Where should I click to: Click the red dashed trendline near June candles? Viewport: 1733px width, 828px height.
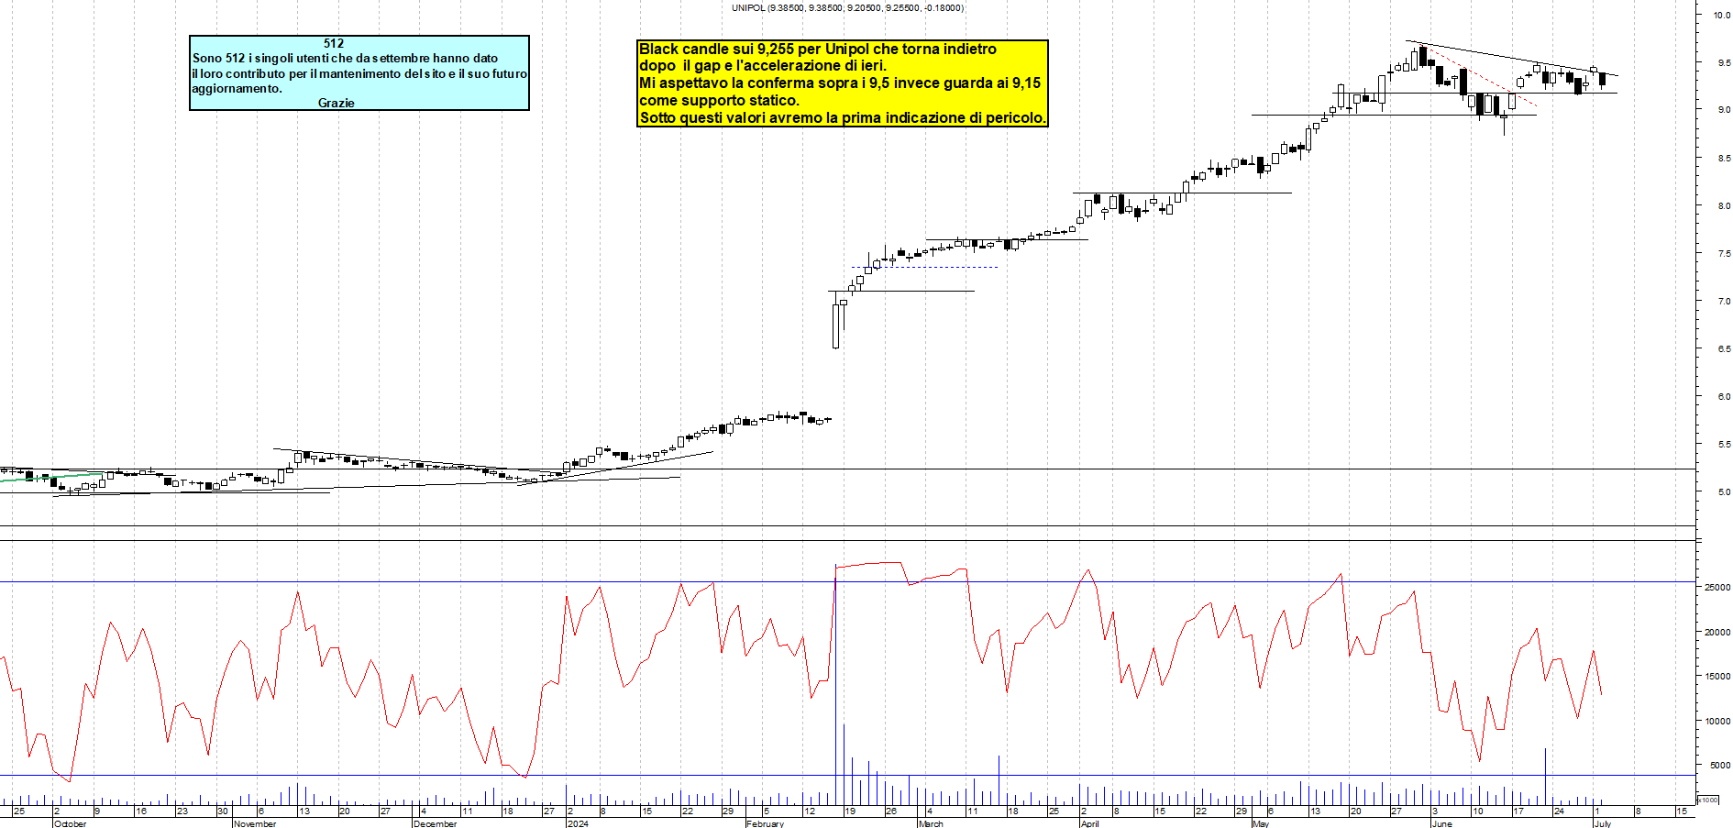tap(1476, 75)
